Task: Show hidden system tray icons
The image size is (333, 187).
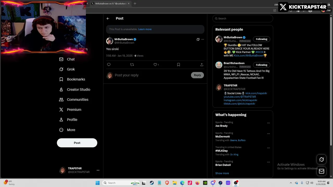Action: (x=291, y=183)
